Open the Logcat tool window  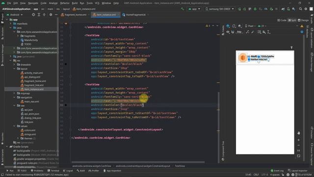tap(68, 171)
